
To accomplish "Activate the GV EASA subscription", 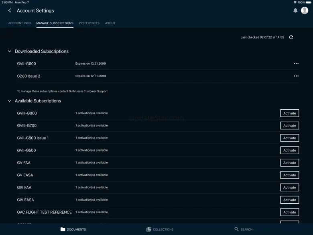I will 289,175.
